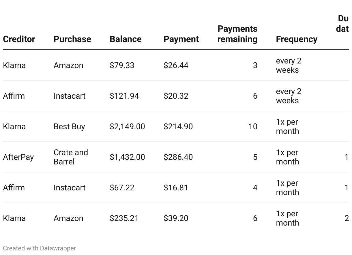The width and height of the screenshot is (352, 255).
Task: Click the $235.21 balance value
Action: point(124,218)
